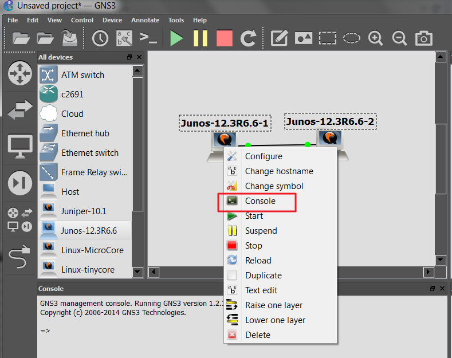Open the Annotate menu

tap(146, 20)
